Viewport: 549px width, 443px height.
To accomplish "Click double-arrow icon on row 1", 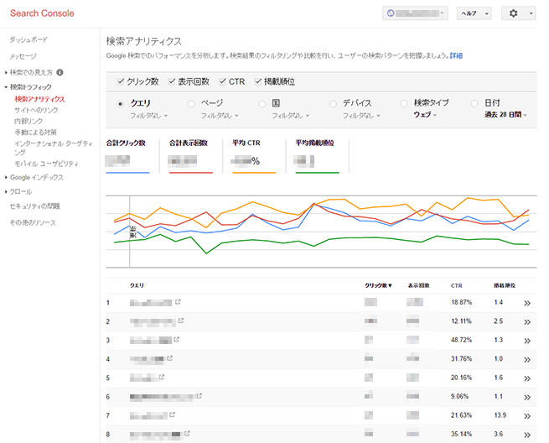I will click(x=528, y=303).
